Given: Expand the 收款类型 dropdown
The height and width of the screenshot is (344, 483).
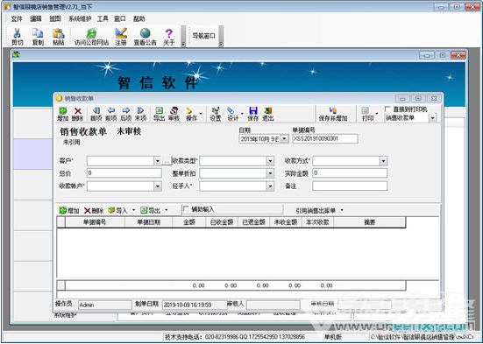Looking at the screenshot, I should (x=270, y=161).
